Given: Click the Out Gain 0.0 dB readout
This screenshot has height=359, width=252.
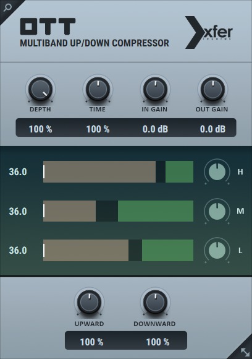Looking at the screenshot, I should click(212, 129).
